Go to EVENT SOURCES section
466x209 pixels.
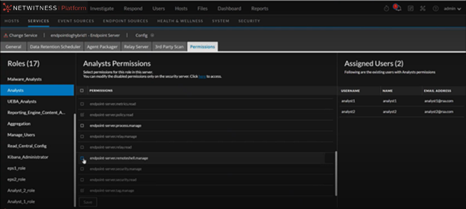pos(76,21)
